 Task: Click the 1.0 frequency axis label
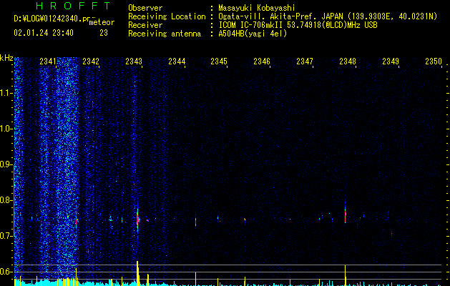(x=6, y=129)
